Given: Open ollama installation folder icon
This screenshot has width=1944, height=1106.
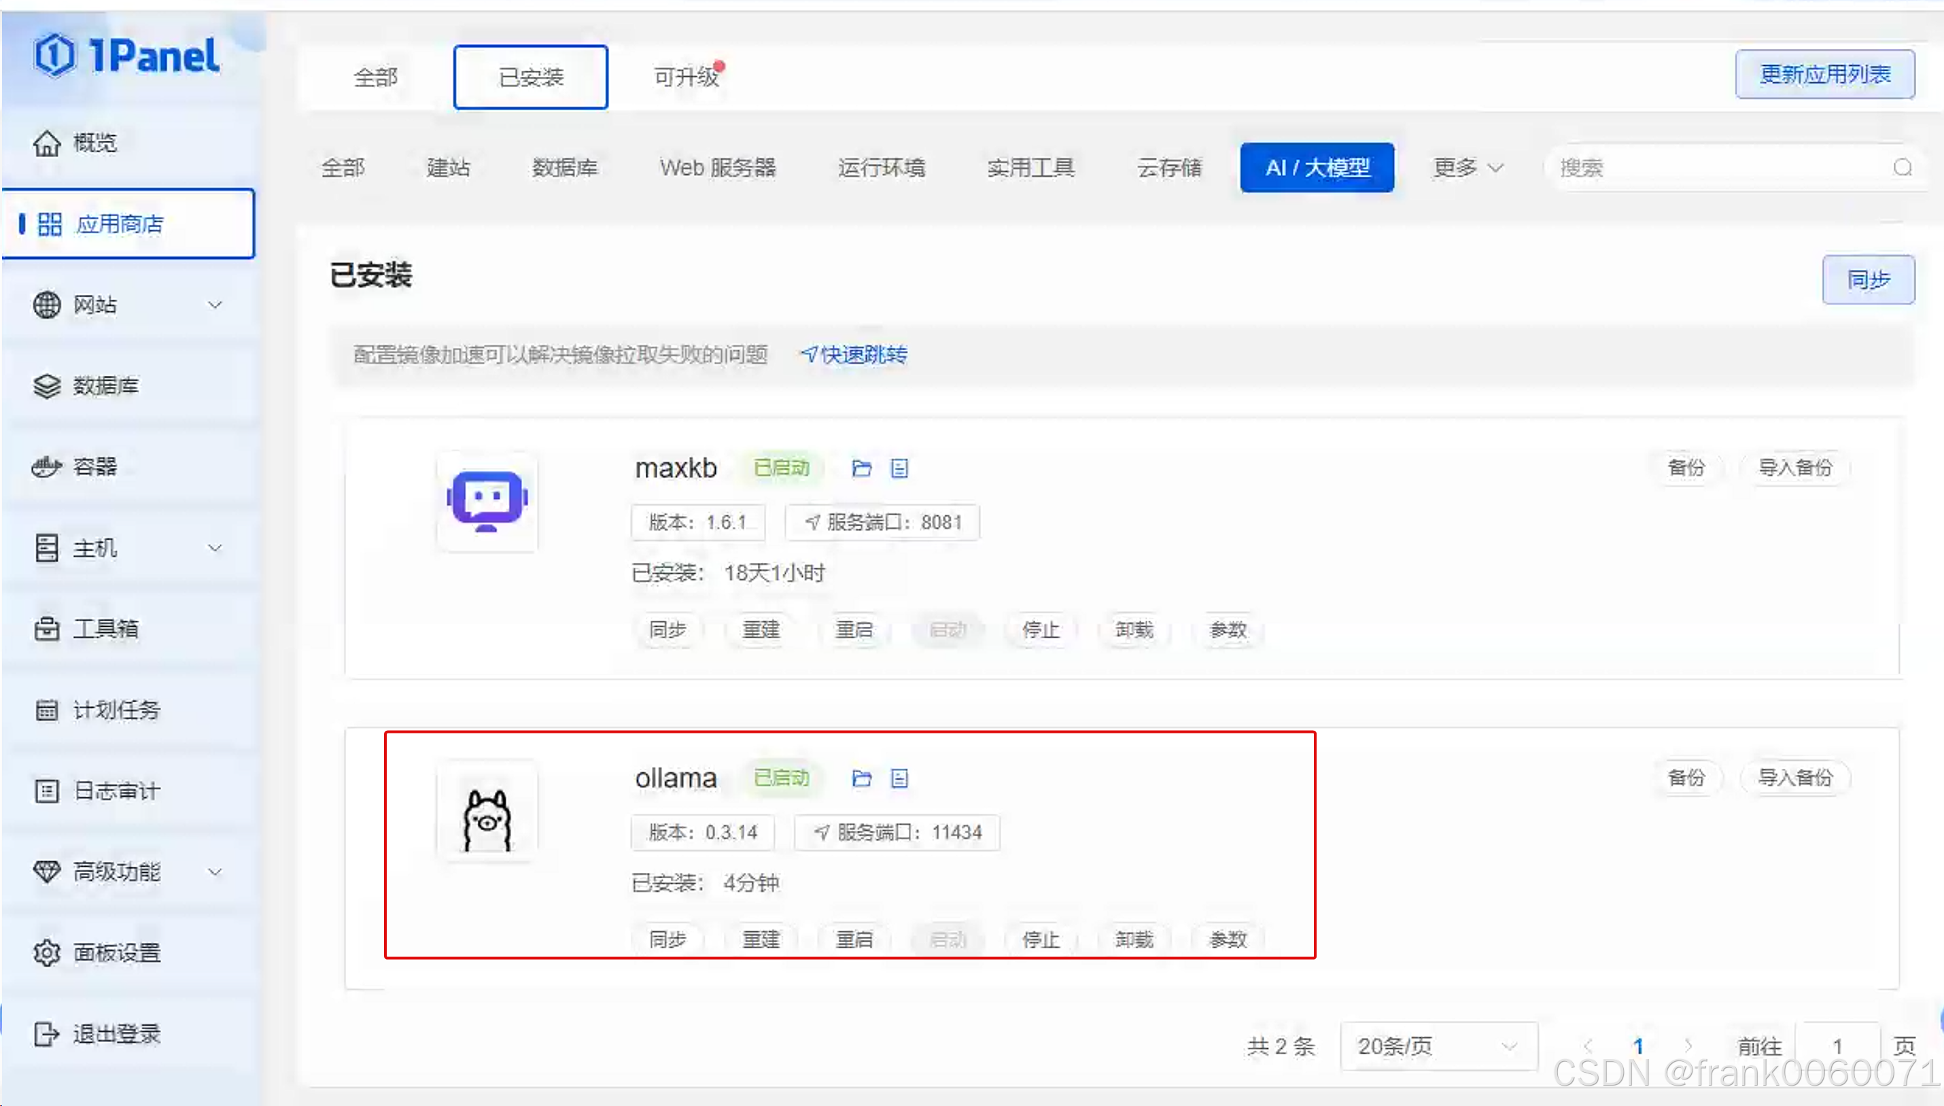Looking at the screenshot, I should pos(861,778).
